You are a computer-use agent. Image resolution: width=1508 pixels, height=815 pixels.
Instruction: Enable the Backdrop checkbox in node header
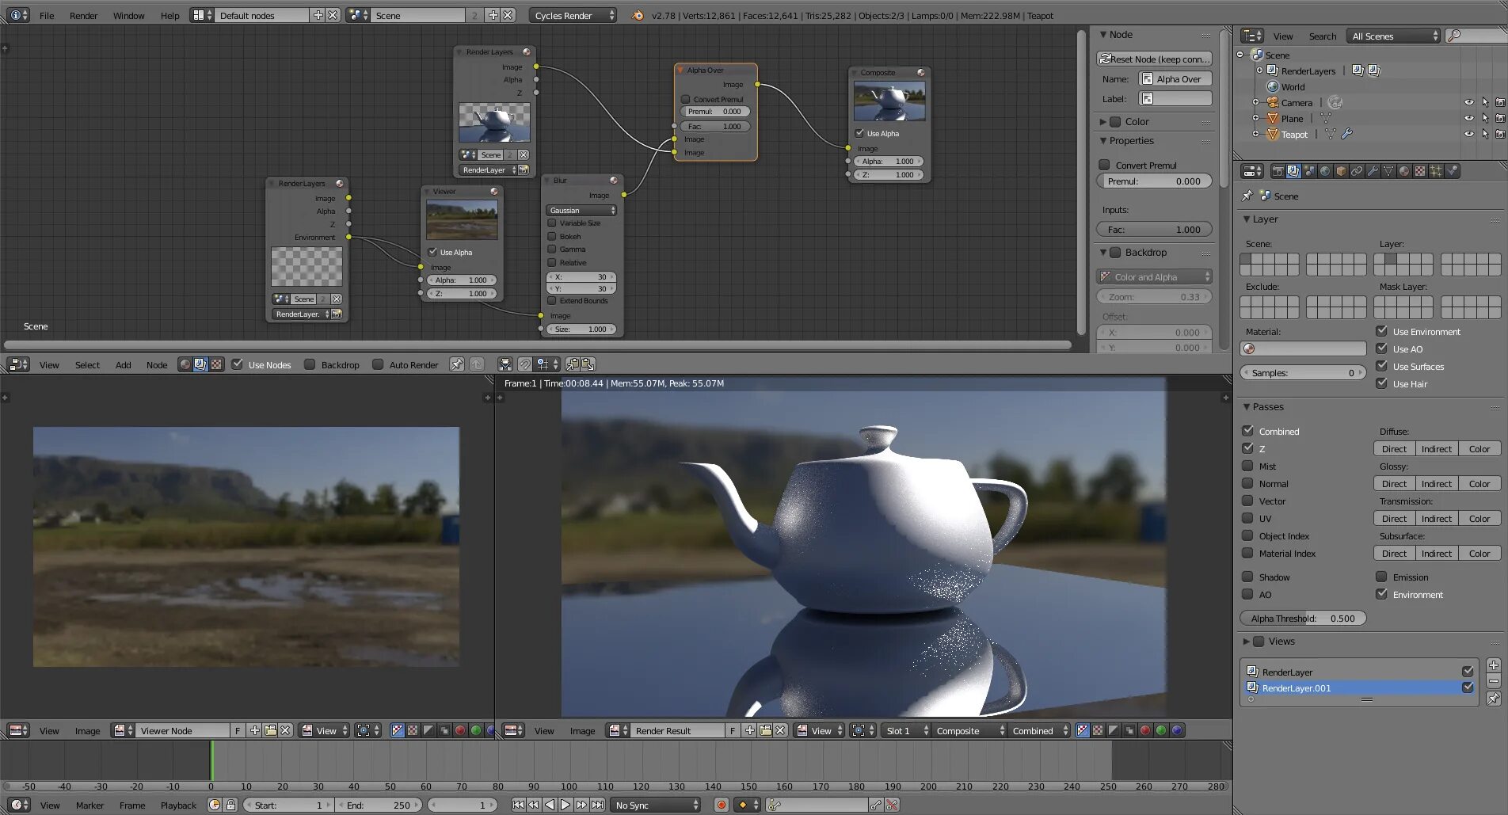click(x=310, y=364)
